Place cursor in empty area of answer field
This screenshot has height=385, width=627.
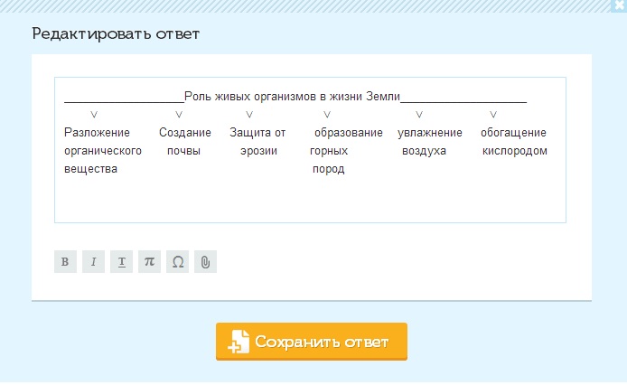coord(310,198)
